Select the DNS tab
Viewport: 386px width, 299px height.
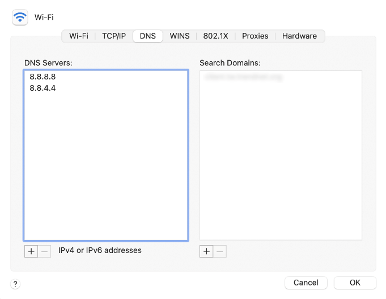(147, 36)
